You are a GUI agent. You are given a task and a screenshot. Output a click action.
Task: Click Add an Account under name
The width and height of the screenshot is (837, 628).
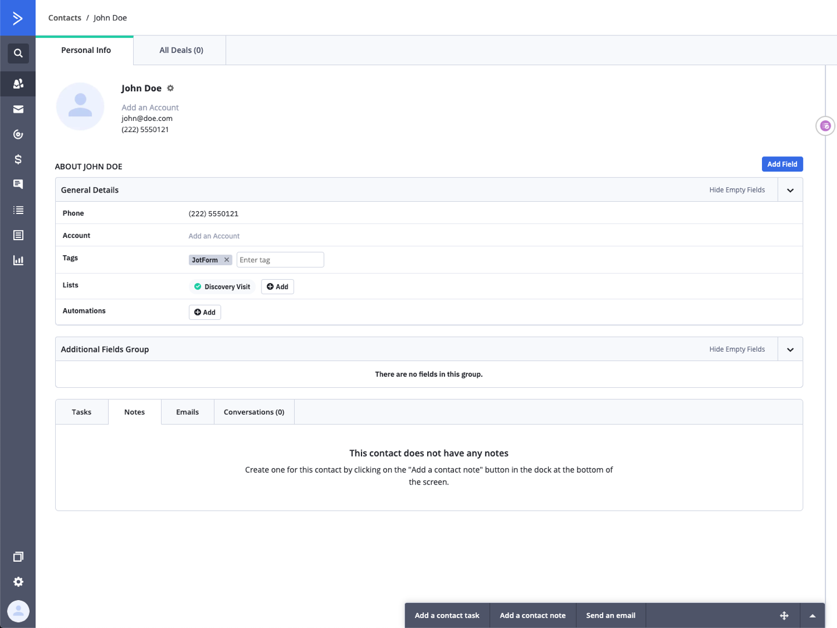[150, 108]
